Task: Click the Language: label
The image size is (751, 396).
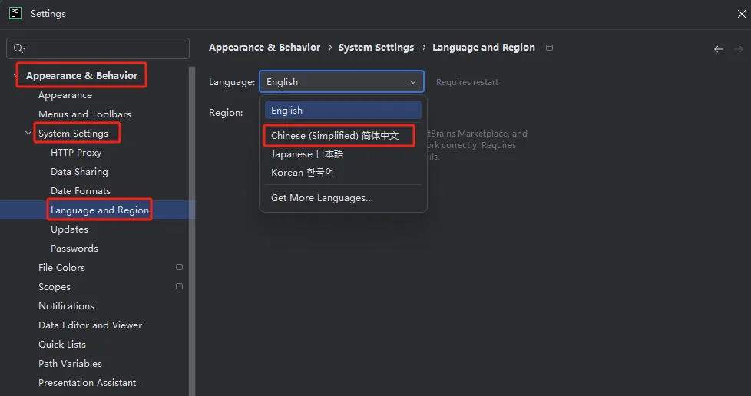Action: (232, 82)
